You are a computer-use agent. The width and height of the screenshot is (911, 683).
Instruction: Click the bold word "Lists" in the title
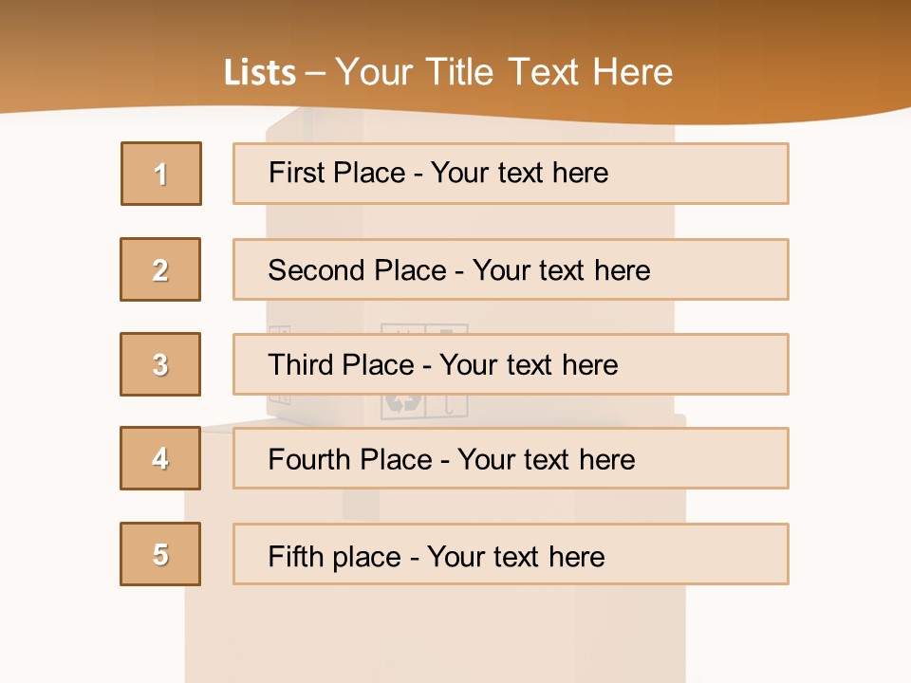pyautogui.click(x=260, y=73)
